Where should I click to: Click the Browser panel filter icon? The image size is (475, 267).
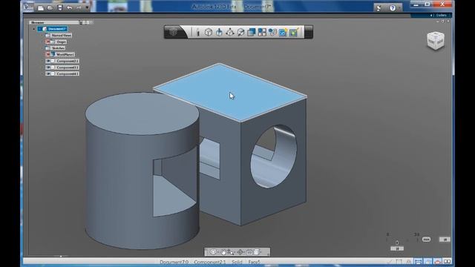pos(81,22)
